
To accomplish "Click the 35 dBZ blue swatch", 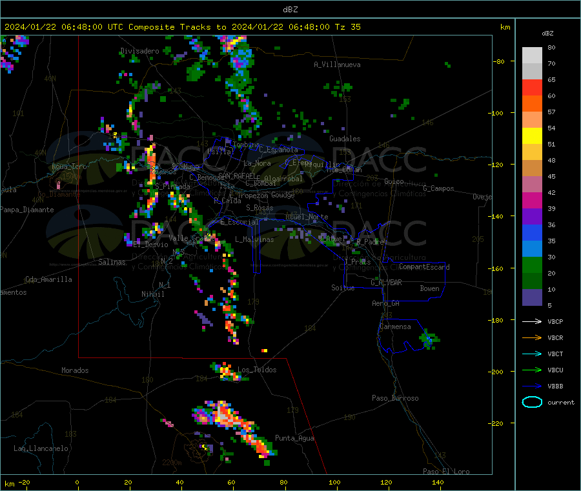I will [532, 249].
